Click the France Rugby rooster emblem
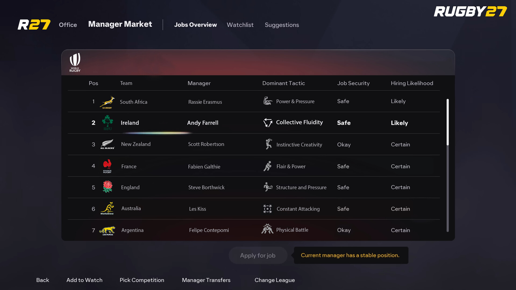 pos(107,166)
